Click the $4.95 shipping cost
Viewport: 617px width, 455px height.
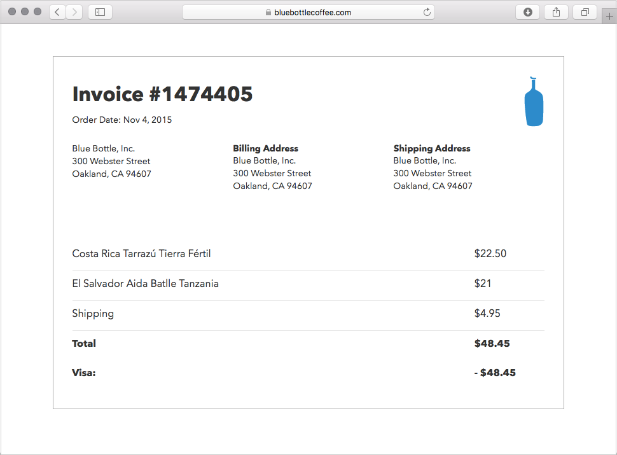pos(487,313)
